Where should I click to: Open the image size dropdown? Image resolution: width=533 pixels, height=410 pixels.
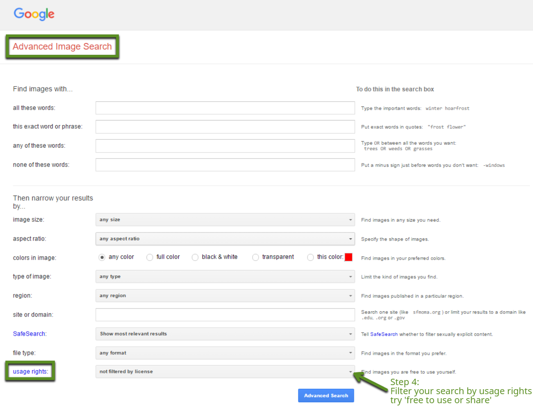225,220
